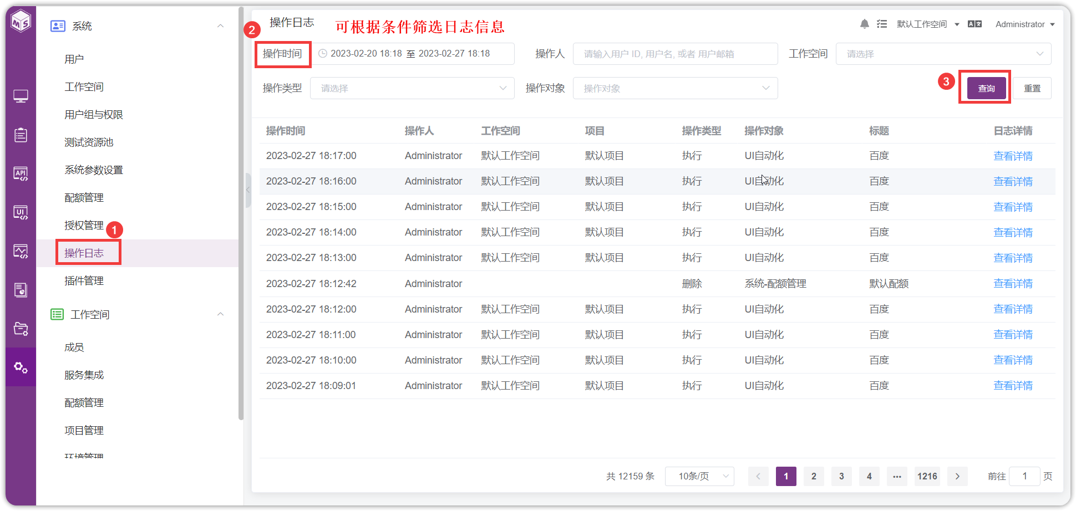
Task: Click the notification bell icon
Action: click(865, 24)
